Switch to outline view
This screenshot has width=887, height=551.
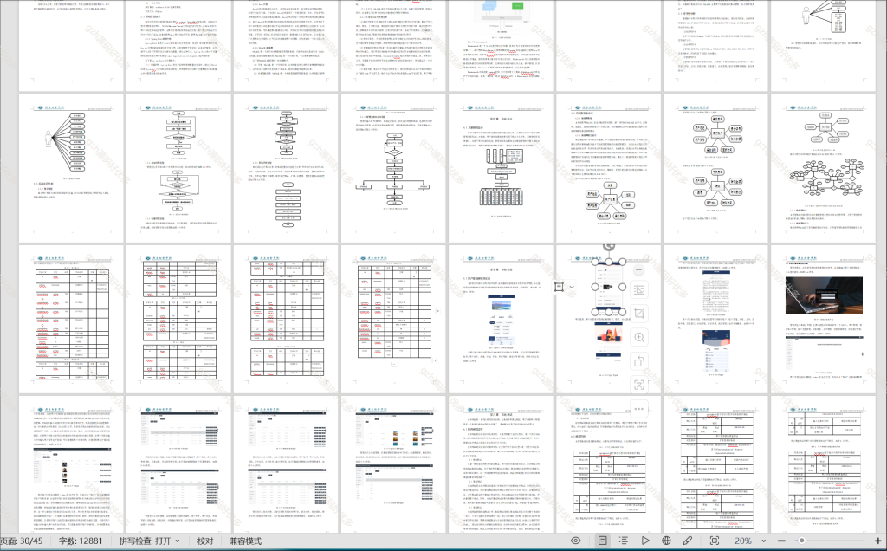[624, 541]
